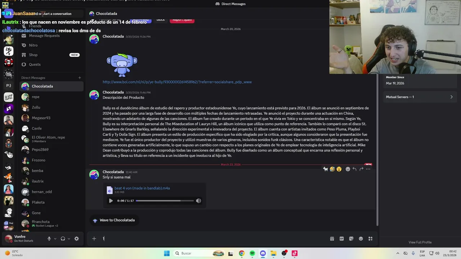Open the DM with Pepo2869

pos(51,150)
